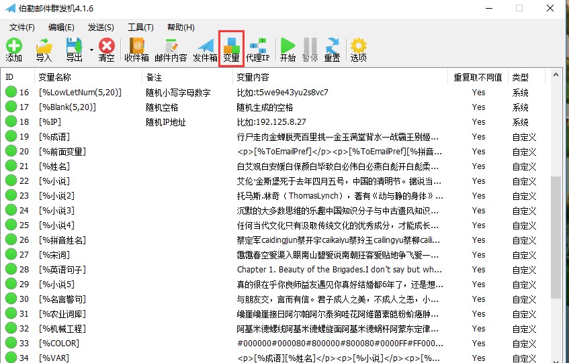569x363 pixels.
Task: Select the [%IP] variable name
Action: click(x=50, y=121)
